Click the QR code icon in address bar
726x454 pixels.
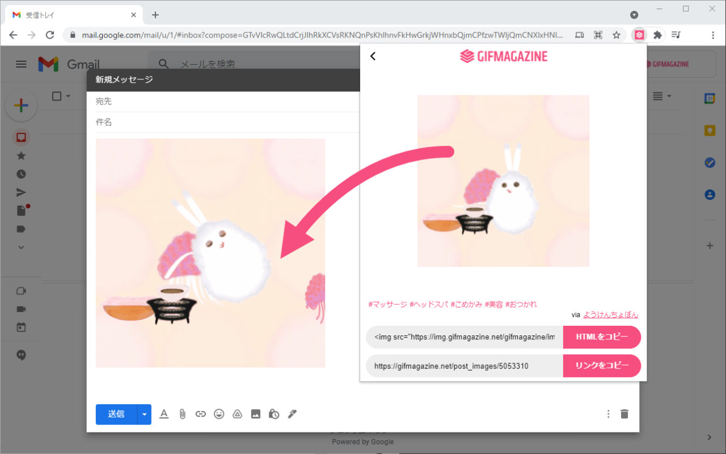[598, 35]
